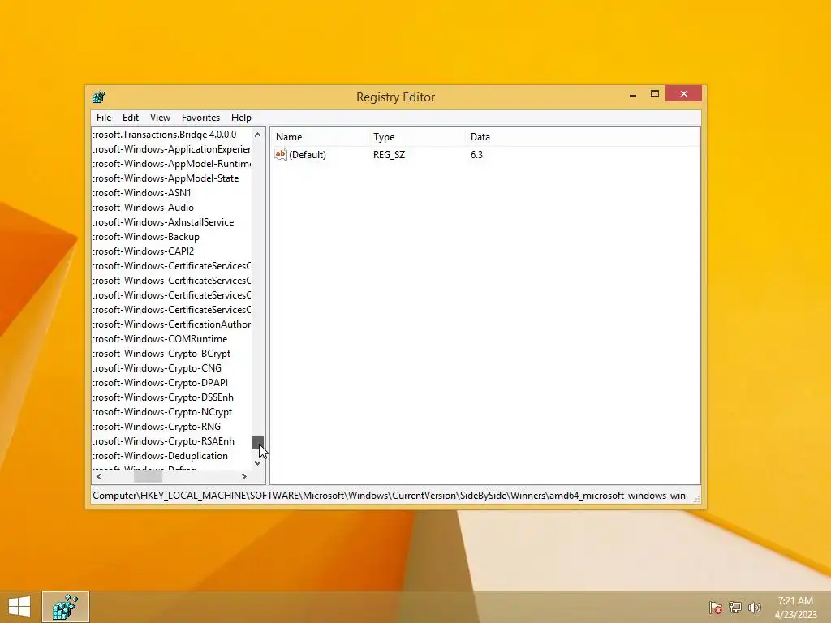Select the Windows-Crypto-DSSEnh key

(x=162, y=397)
